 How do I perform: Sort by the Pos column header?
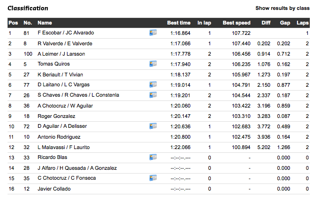(13, 23)
